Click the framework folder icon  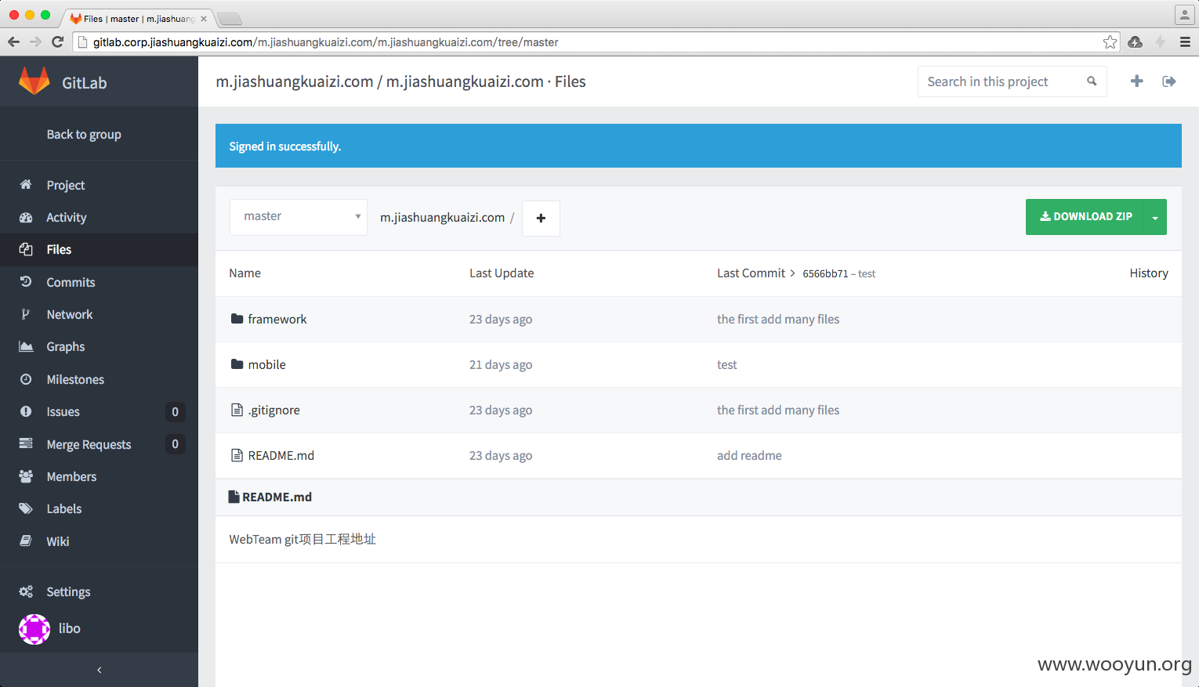click(237, 319)
